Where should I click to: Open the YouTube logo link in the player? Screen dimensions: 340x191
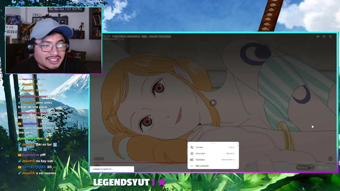[324, 167]
